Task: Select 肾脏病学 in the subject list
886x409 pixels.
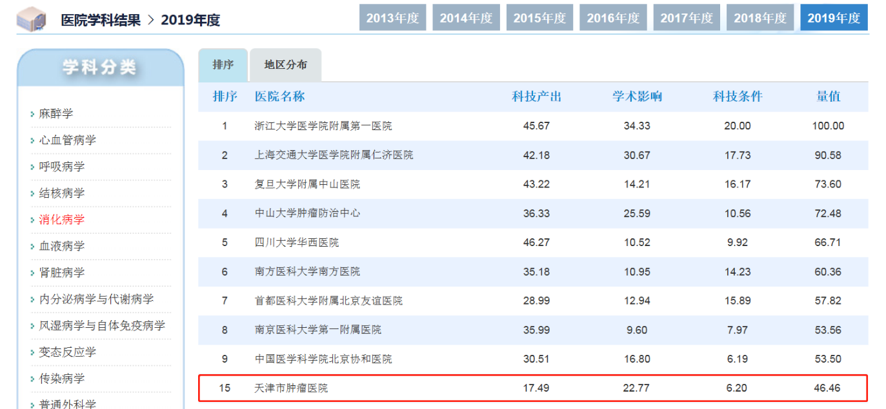Action: [62, 272]
